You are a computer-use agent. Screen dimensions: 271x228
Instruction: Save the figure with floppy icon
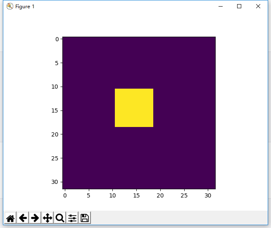[x=85, y=218]
